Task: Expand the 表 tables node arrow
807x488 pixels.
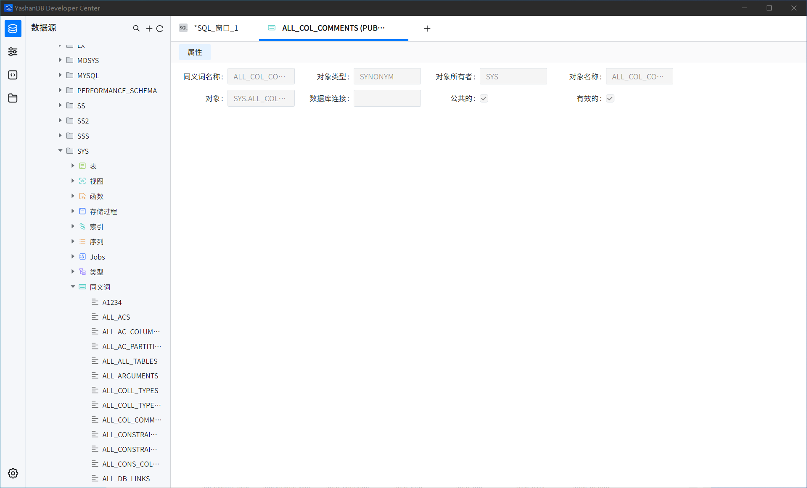Action: (x=73, y=166)
